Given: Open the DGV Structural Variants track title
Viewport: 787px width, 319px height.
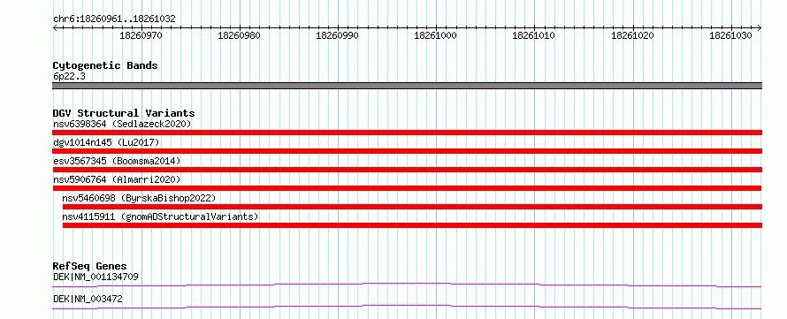Looking at the screenshot, I should point(124,113).
